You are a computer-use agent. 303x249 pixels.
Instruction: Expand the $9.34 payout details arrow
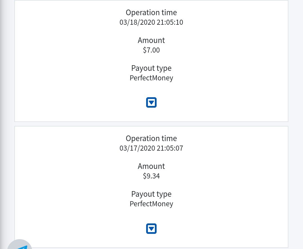tap(151, 228)
